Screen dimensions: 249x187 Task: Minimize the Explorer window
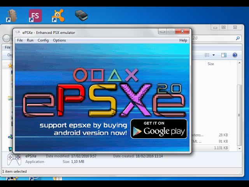215,27
